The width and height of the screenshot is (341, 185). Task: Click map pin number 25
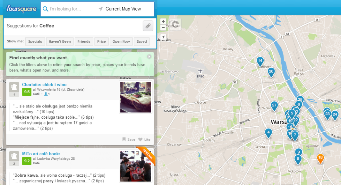click(x=300, y=99)
